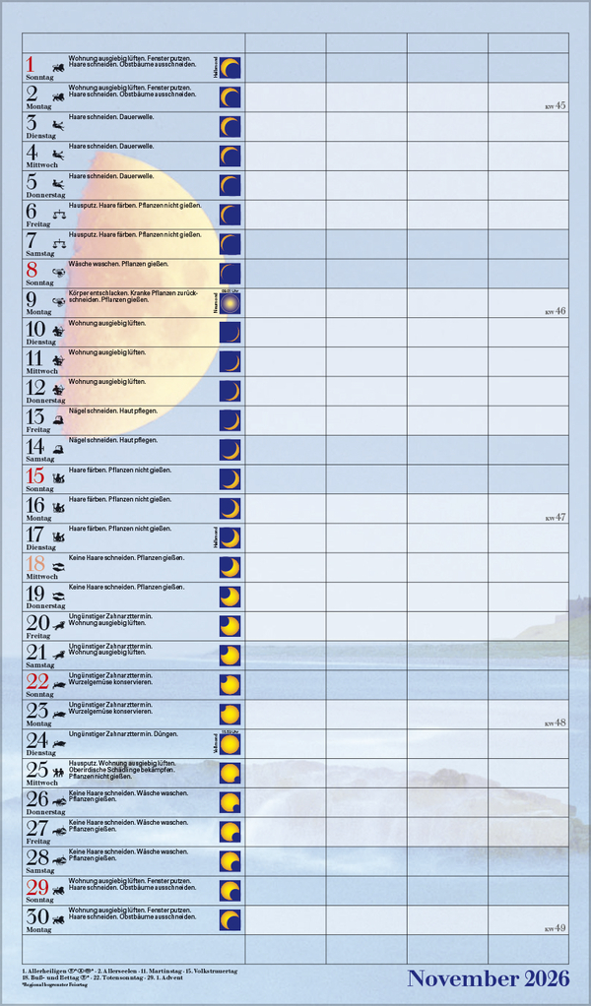591x1006 pixels.
Task: Click the new moon icon on November 9
Action: click(x=230, y=303)
